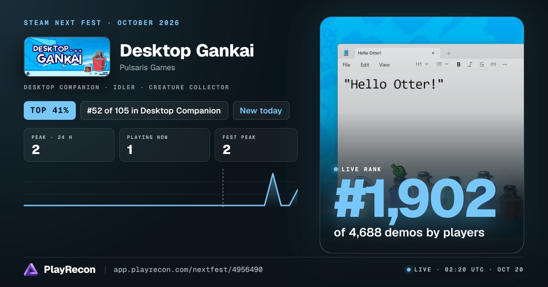
Task: Open the Edit menu in Notepad
Action: (x=365, y=65)
